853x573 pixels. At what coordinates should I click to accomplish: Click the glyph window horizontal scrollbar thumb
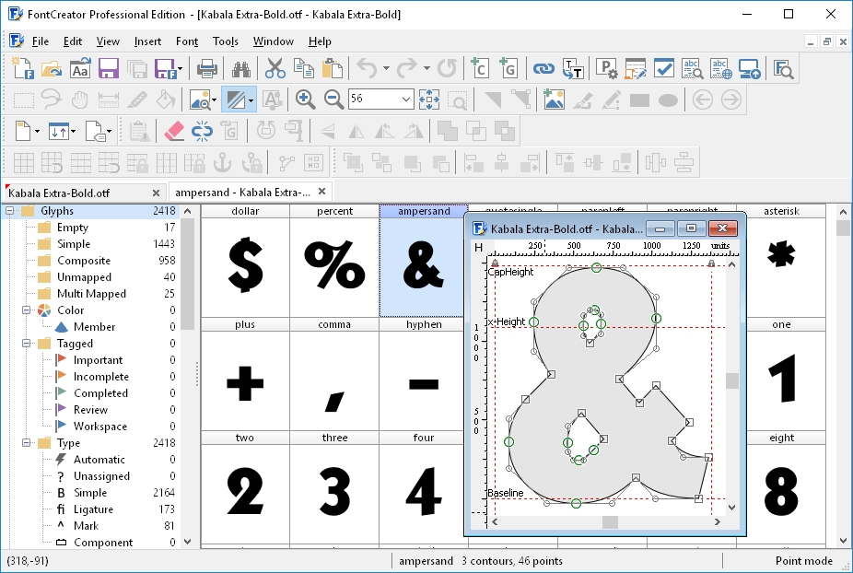[610, 521]
